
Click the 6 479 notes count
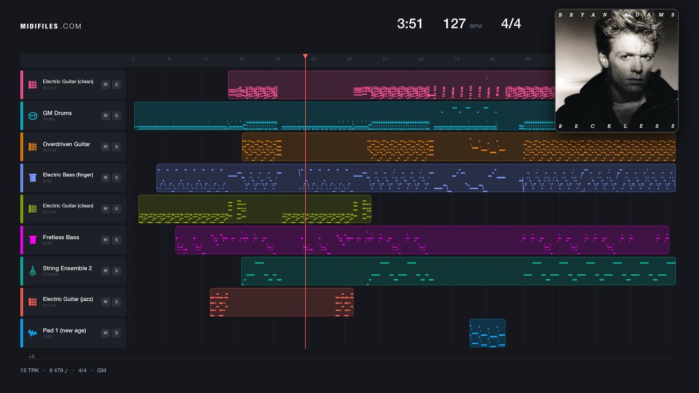[59, 371]
